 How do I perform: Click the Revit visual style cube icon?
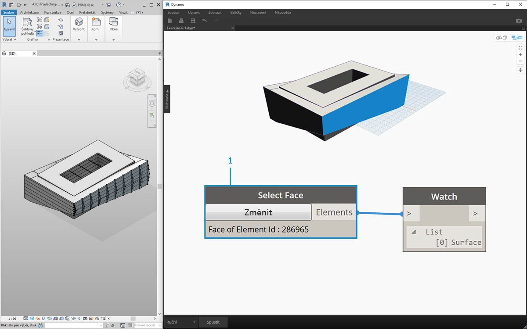[32, 318]
